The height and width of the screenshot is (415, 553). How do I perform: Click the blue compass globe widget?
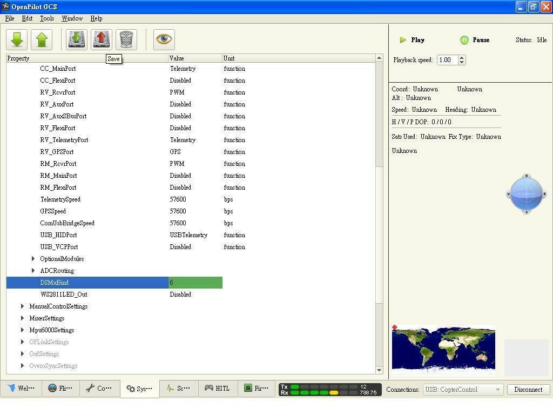[x=527, y=194]
